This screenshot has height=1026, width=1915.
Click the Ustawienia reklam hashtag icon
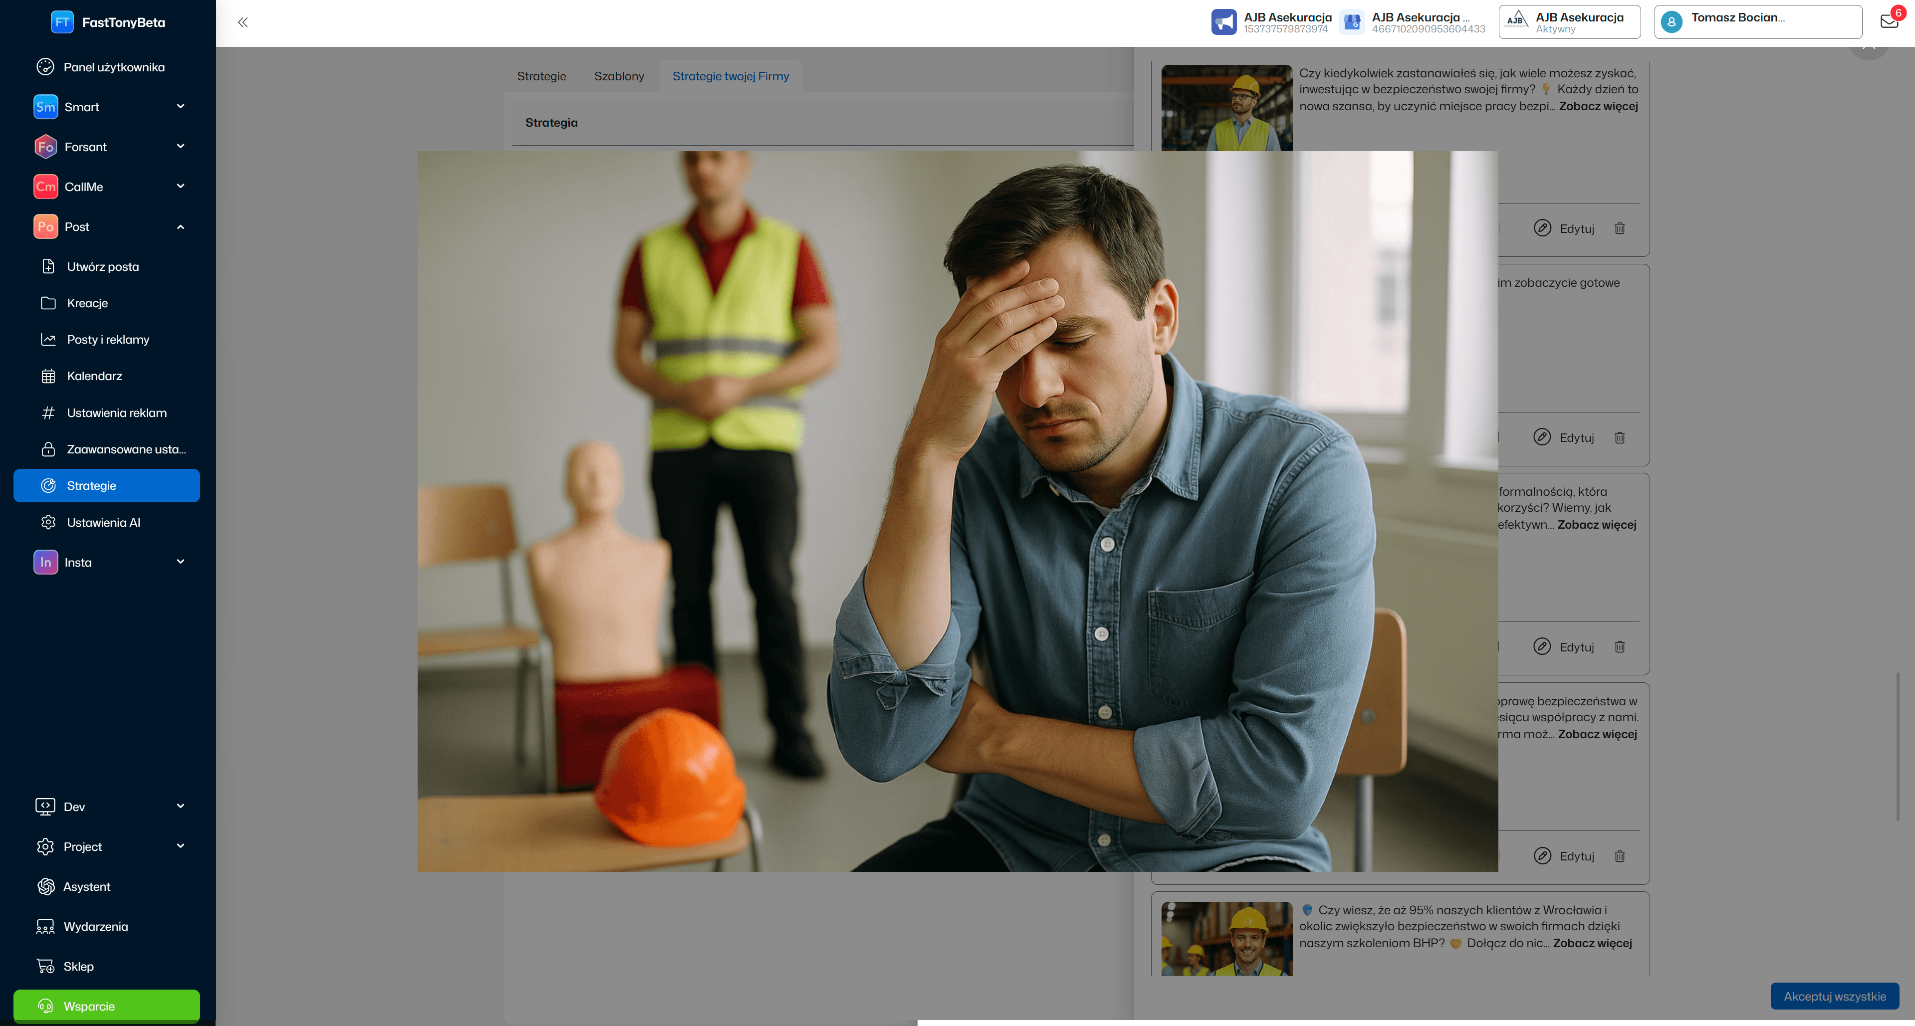pyautogui.click(x=48, y=413)
